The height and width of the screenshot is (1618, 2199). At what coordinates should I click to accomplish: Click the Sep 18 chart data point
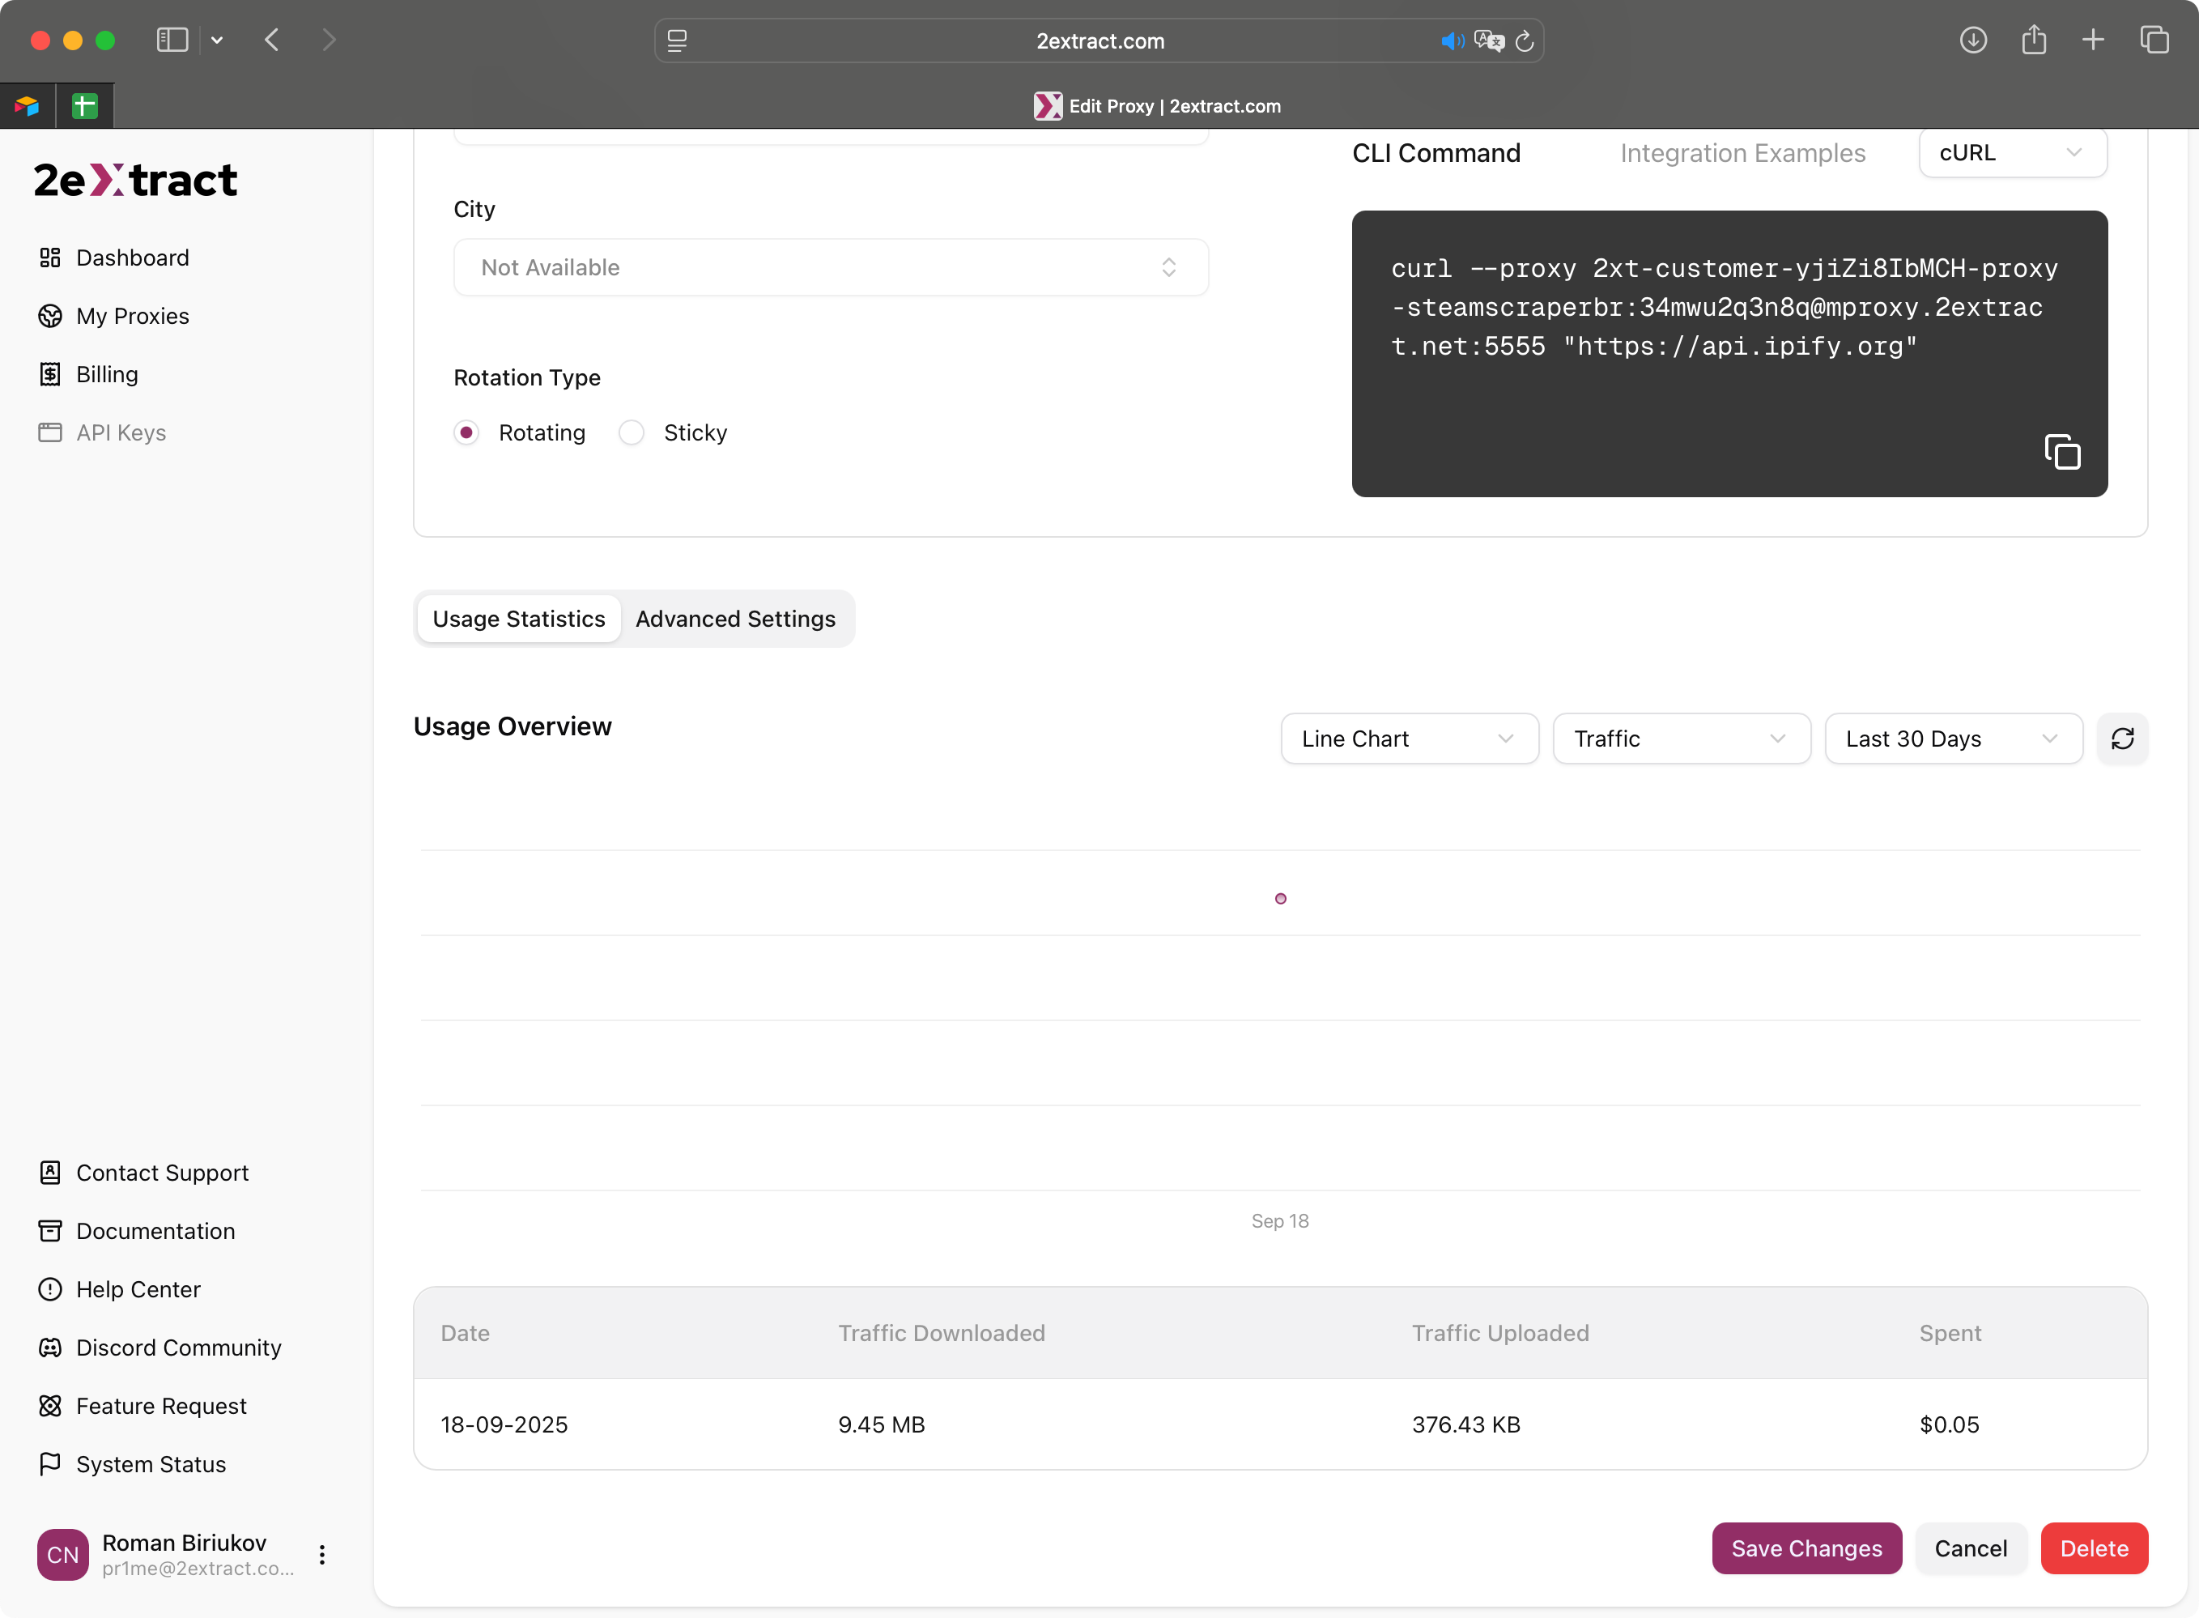(x=1280, y=898)
